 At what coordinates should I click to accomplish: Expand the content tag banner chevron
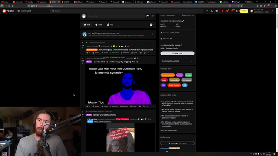pos(153,34)
